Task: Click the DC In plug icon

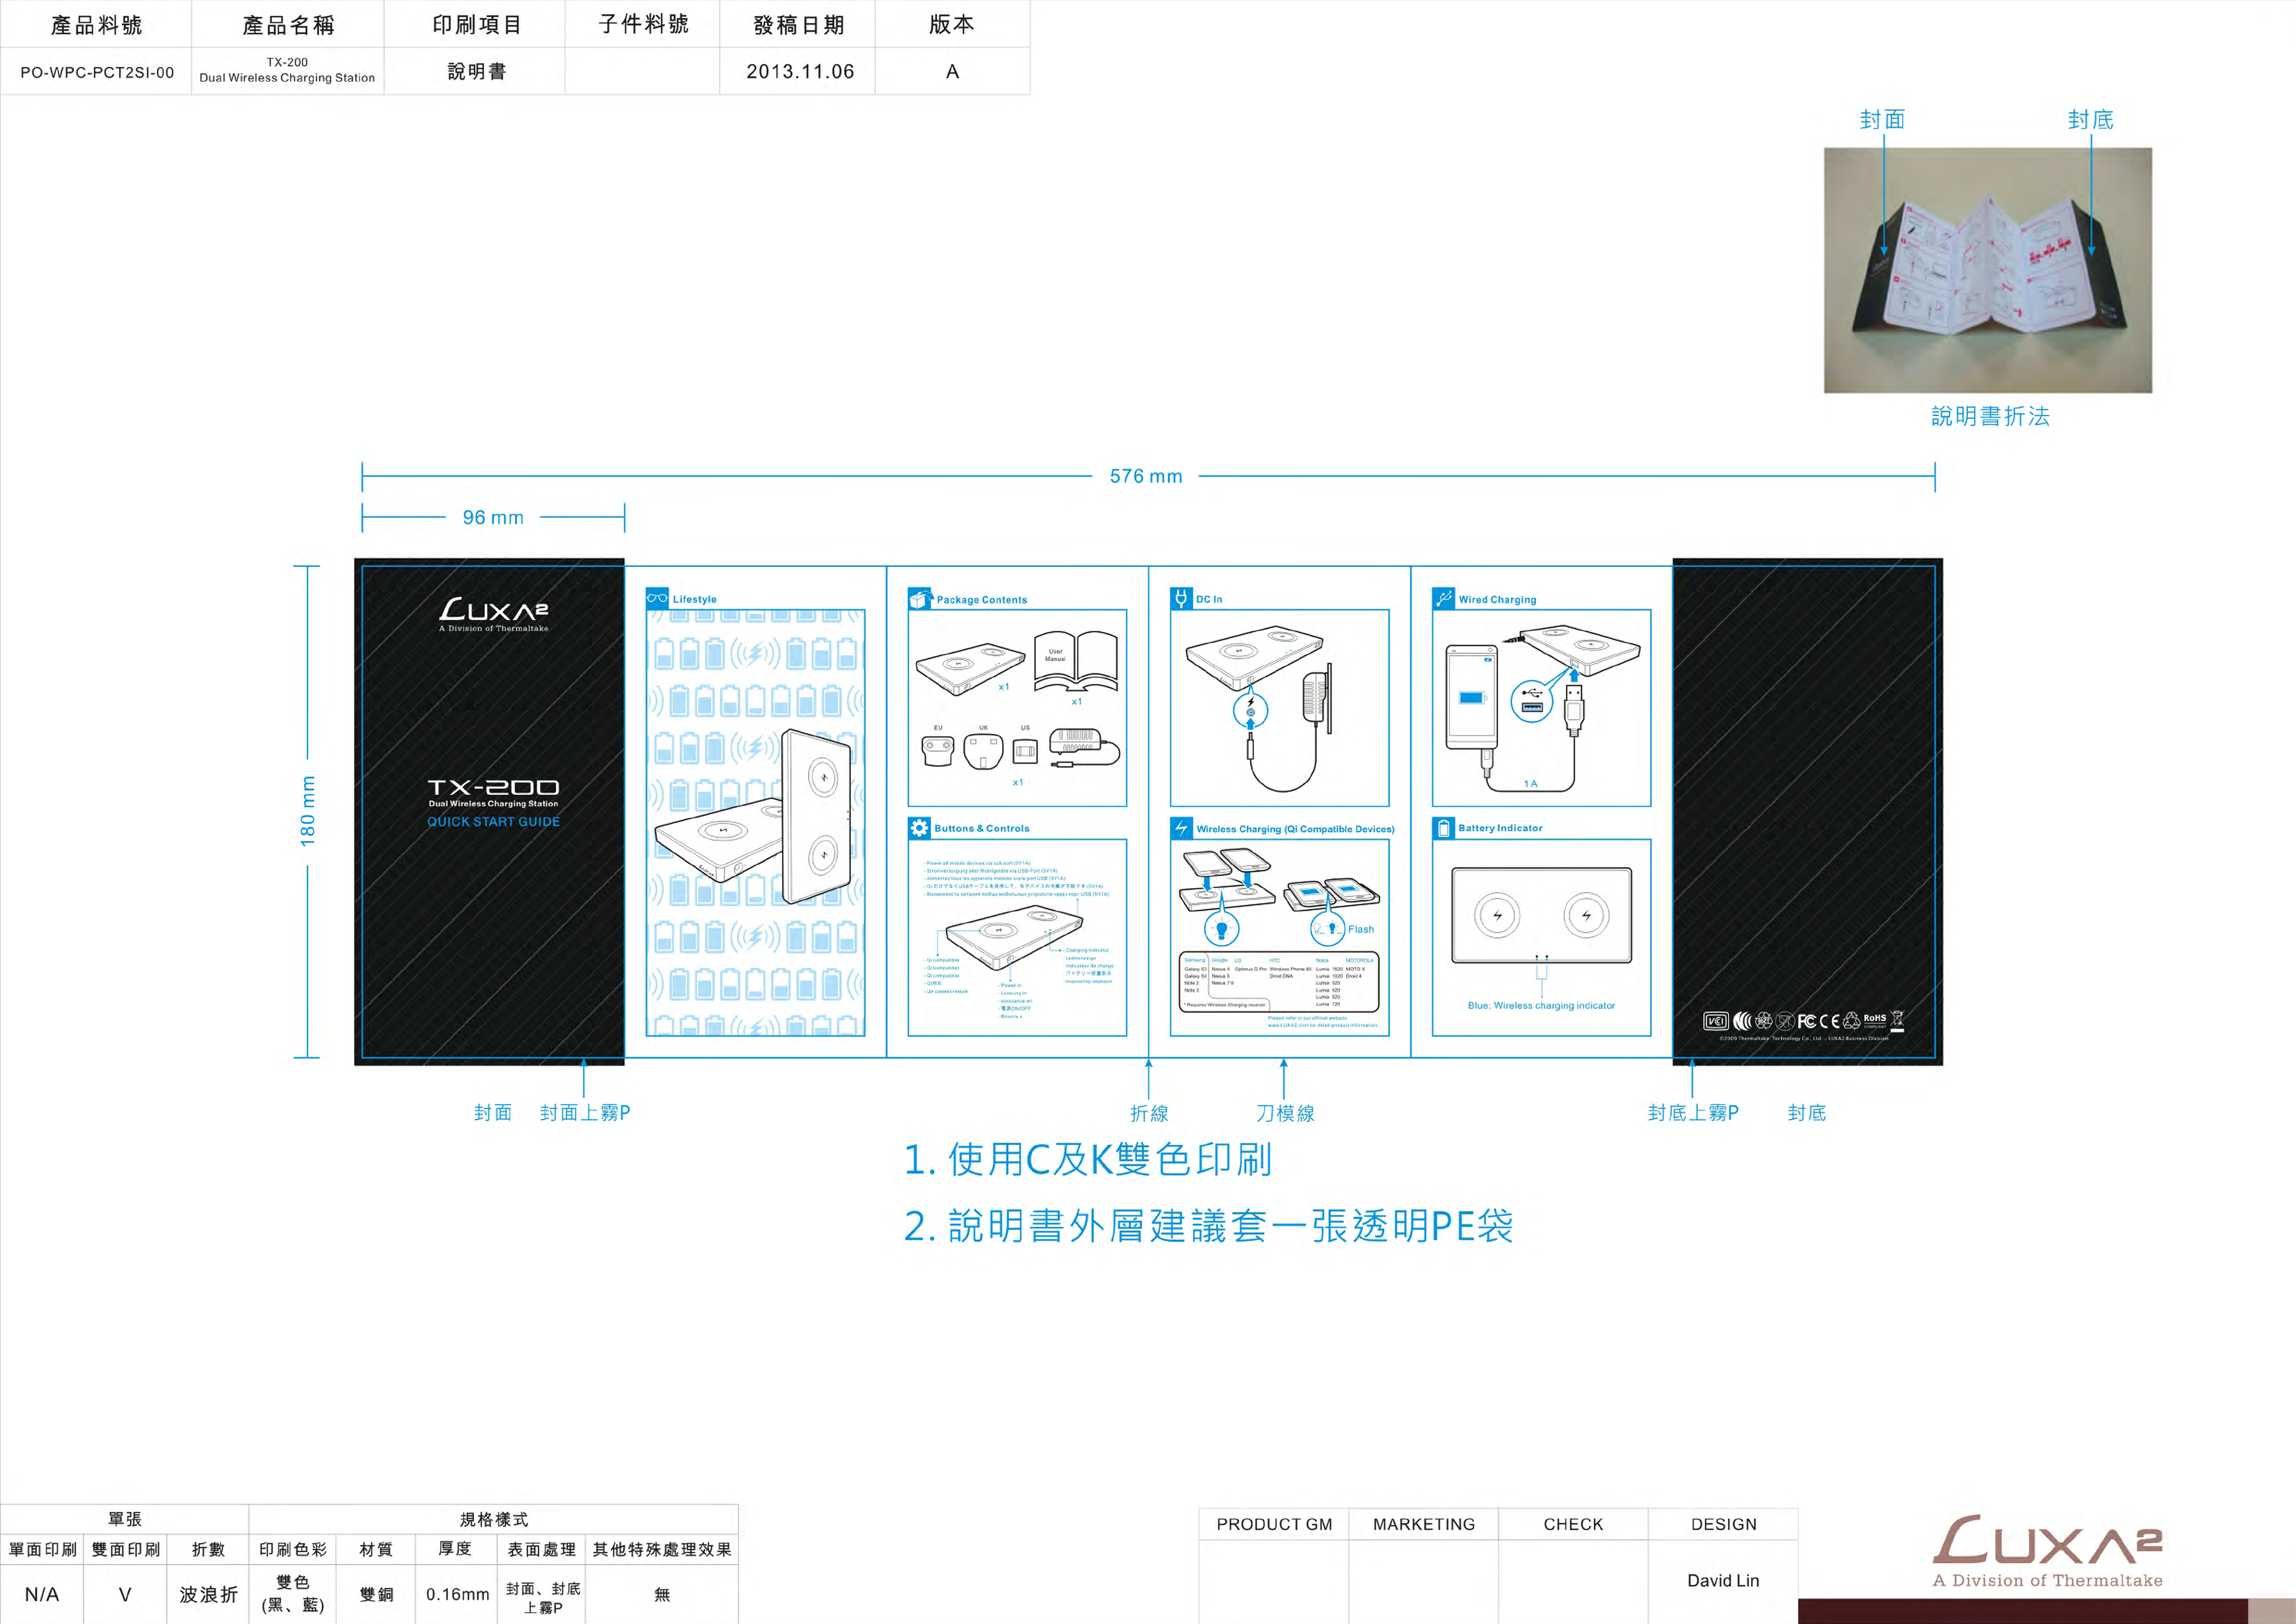Action: point(1181,598)
